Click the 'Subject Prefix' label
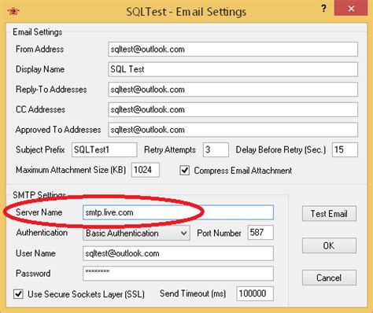 tap(40, 149)
